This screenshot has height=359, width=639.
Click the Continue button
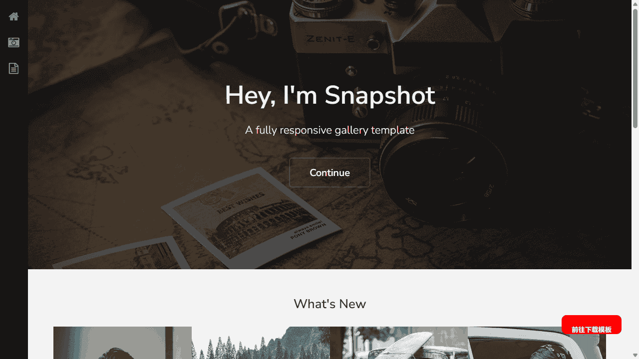click(x=329, y=173)
